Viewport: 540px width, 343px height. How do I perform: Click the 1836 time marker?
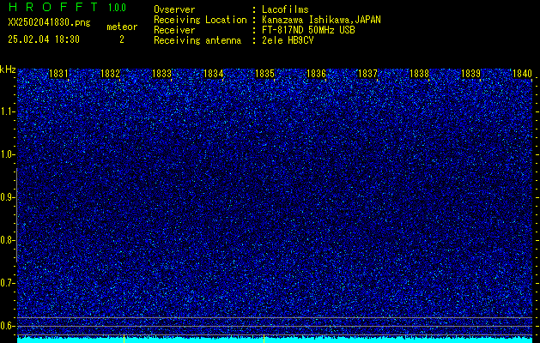(316, 74)
